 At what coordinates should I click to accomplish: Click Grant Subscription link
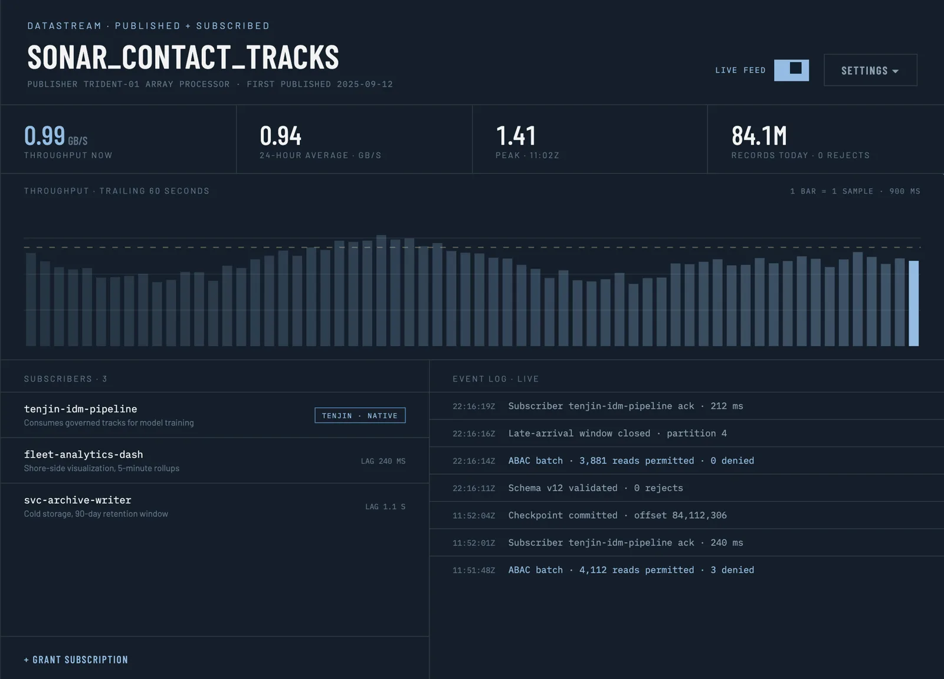coord(76,660)
